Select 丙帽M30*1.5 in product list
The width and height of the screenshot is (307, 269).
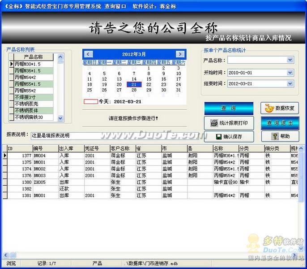(34, 64)
